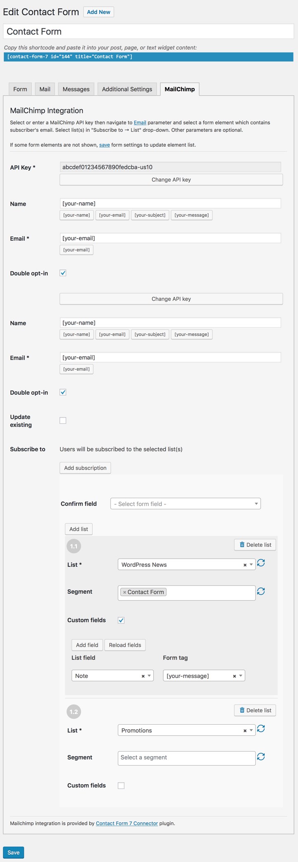Insert [your-name] tag under first Name

pyautogui.click(x=76, y=215)
